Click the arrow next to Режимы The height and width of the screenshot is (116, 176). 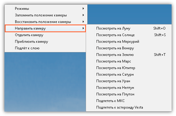(x=83, y=9)
